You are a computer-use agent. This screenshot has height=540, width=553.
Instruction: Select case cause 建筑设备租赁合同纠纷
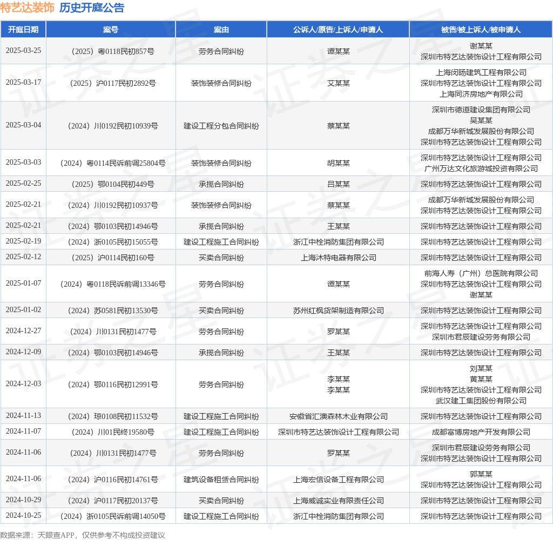click(221, 480)
